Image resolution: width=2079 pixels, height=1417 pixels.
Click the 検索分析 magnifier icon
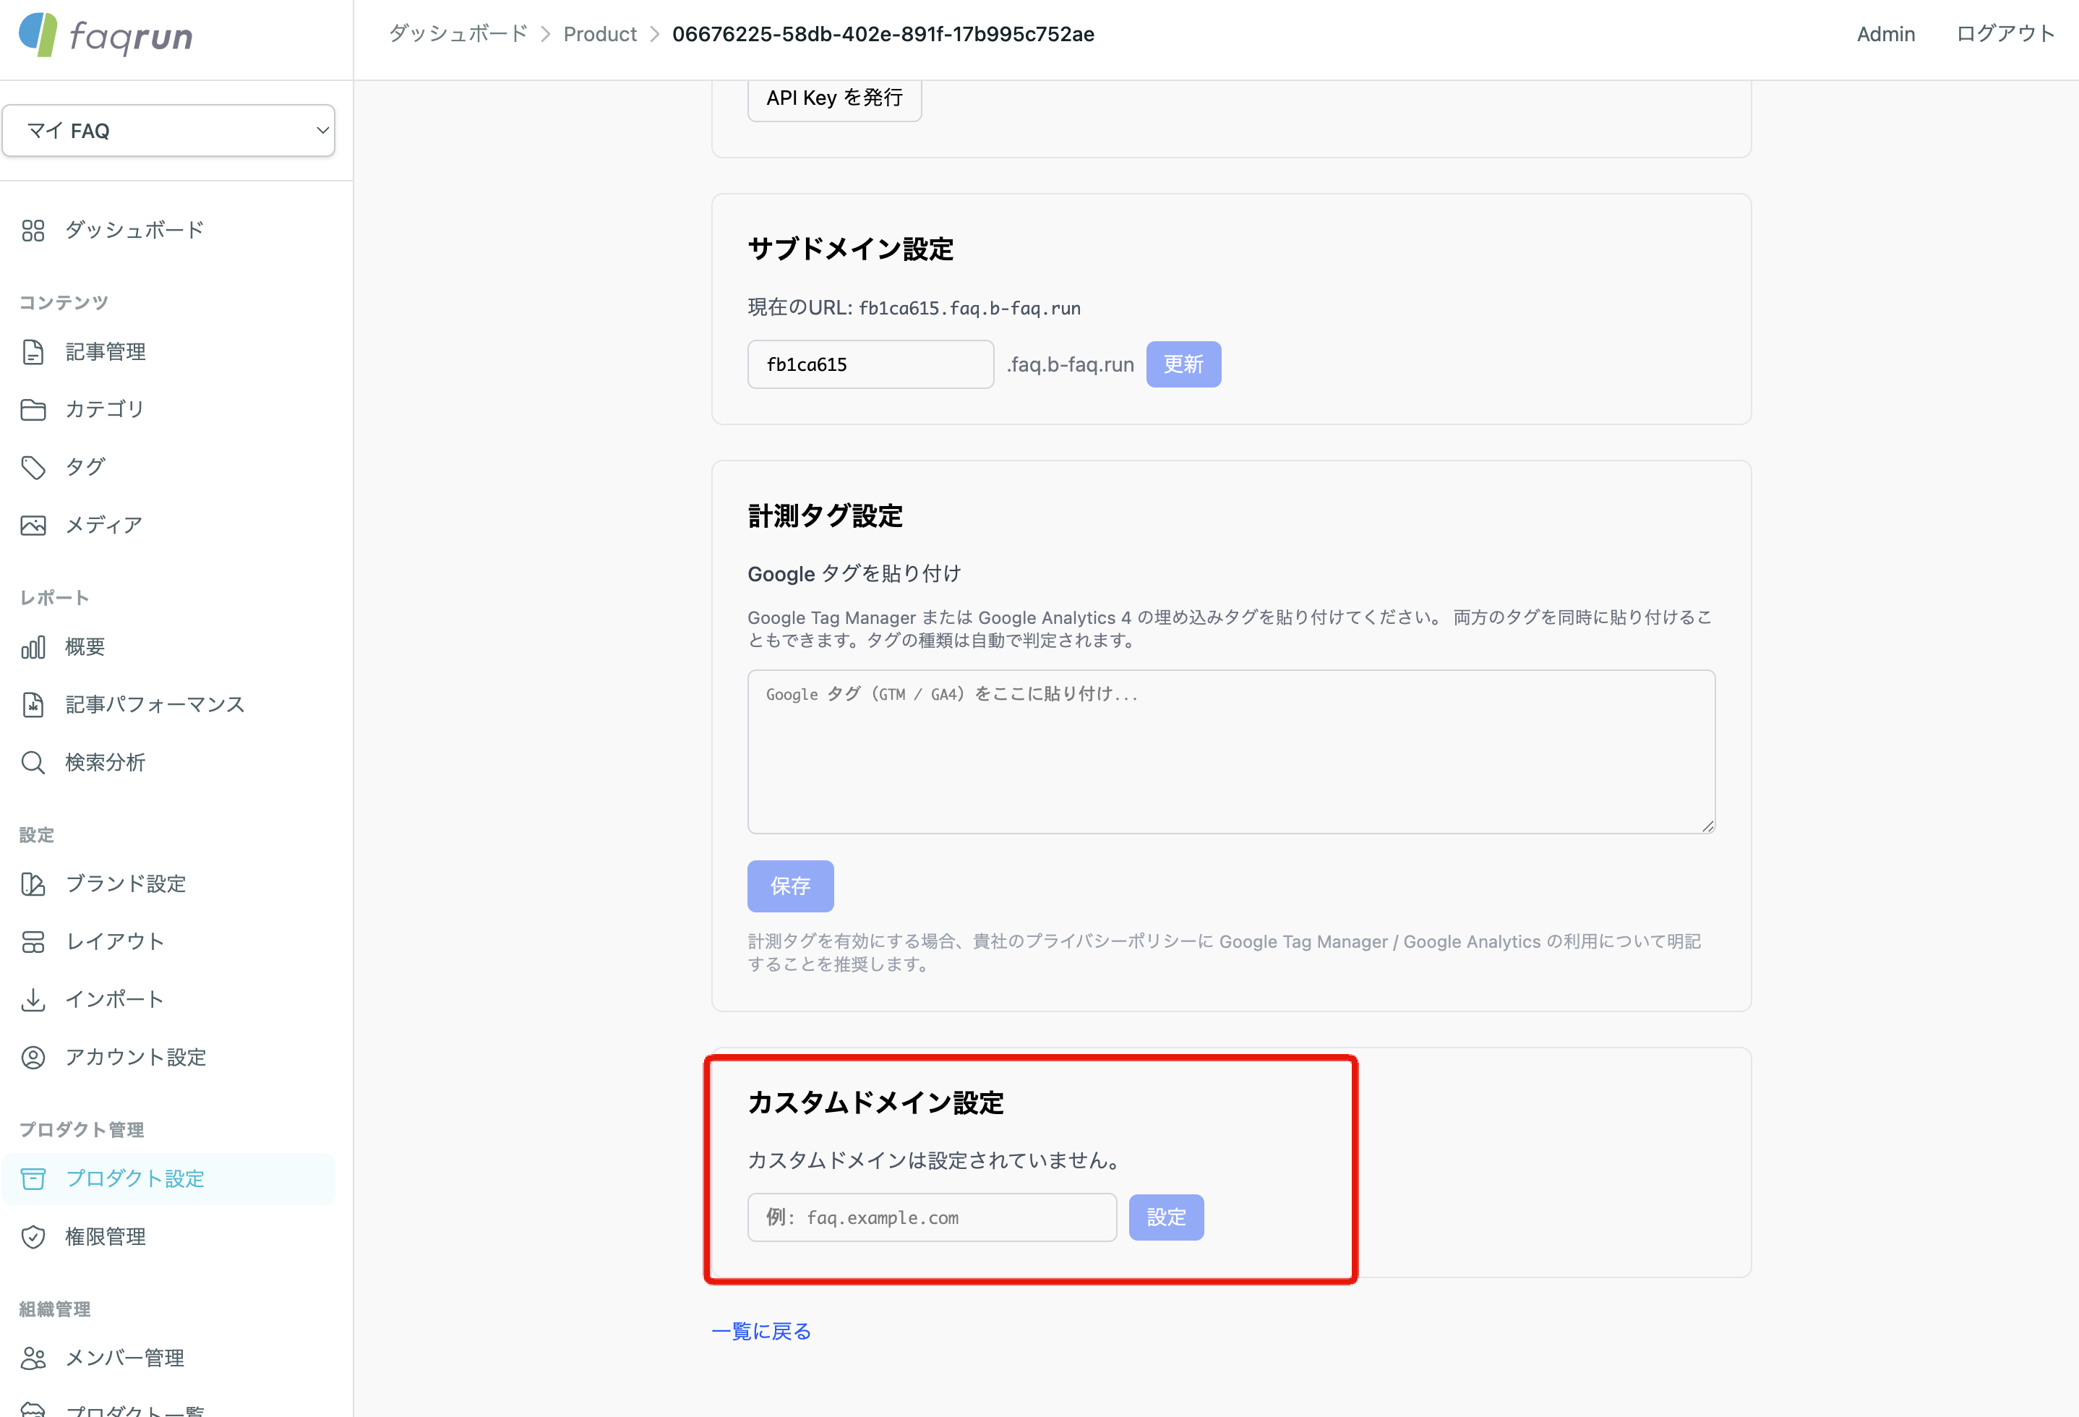point(33,762)
